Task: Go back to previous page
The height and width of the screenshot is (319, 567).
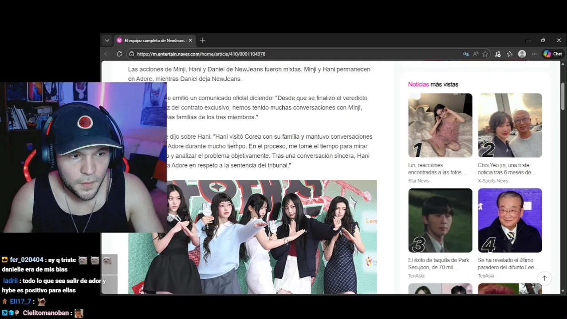Action: pos(107,54)
